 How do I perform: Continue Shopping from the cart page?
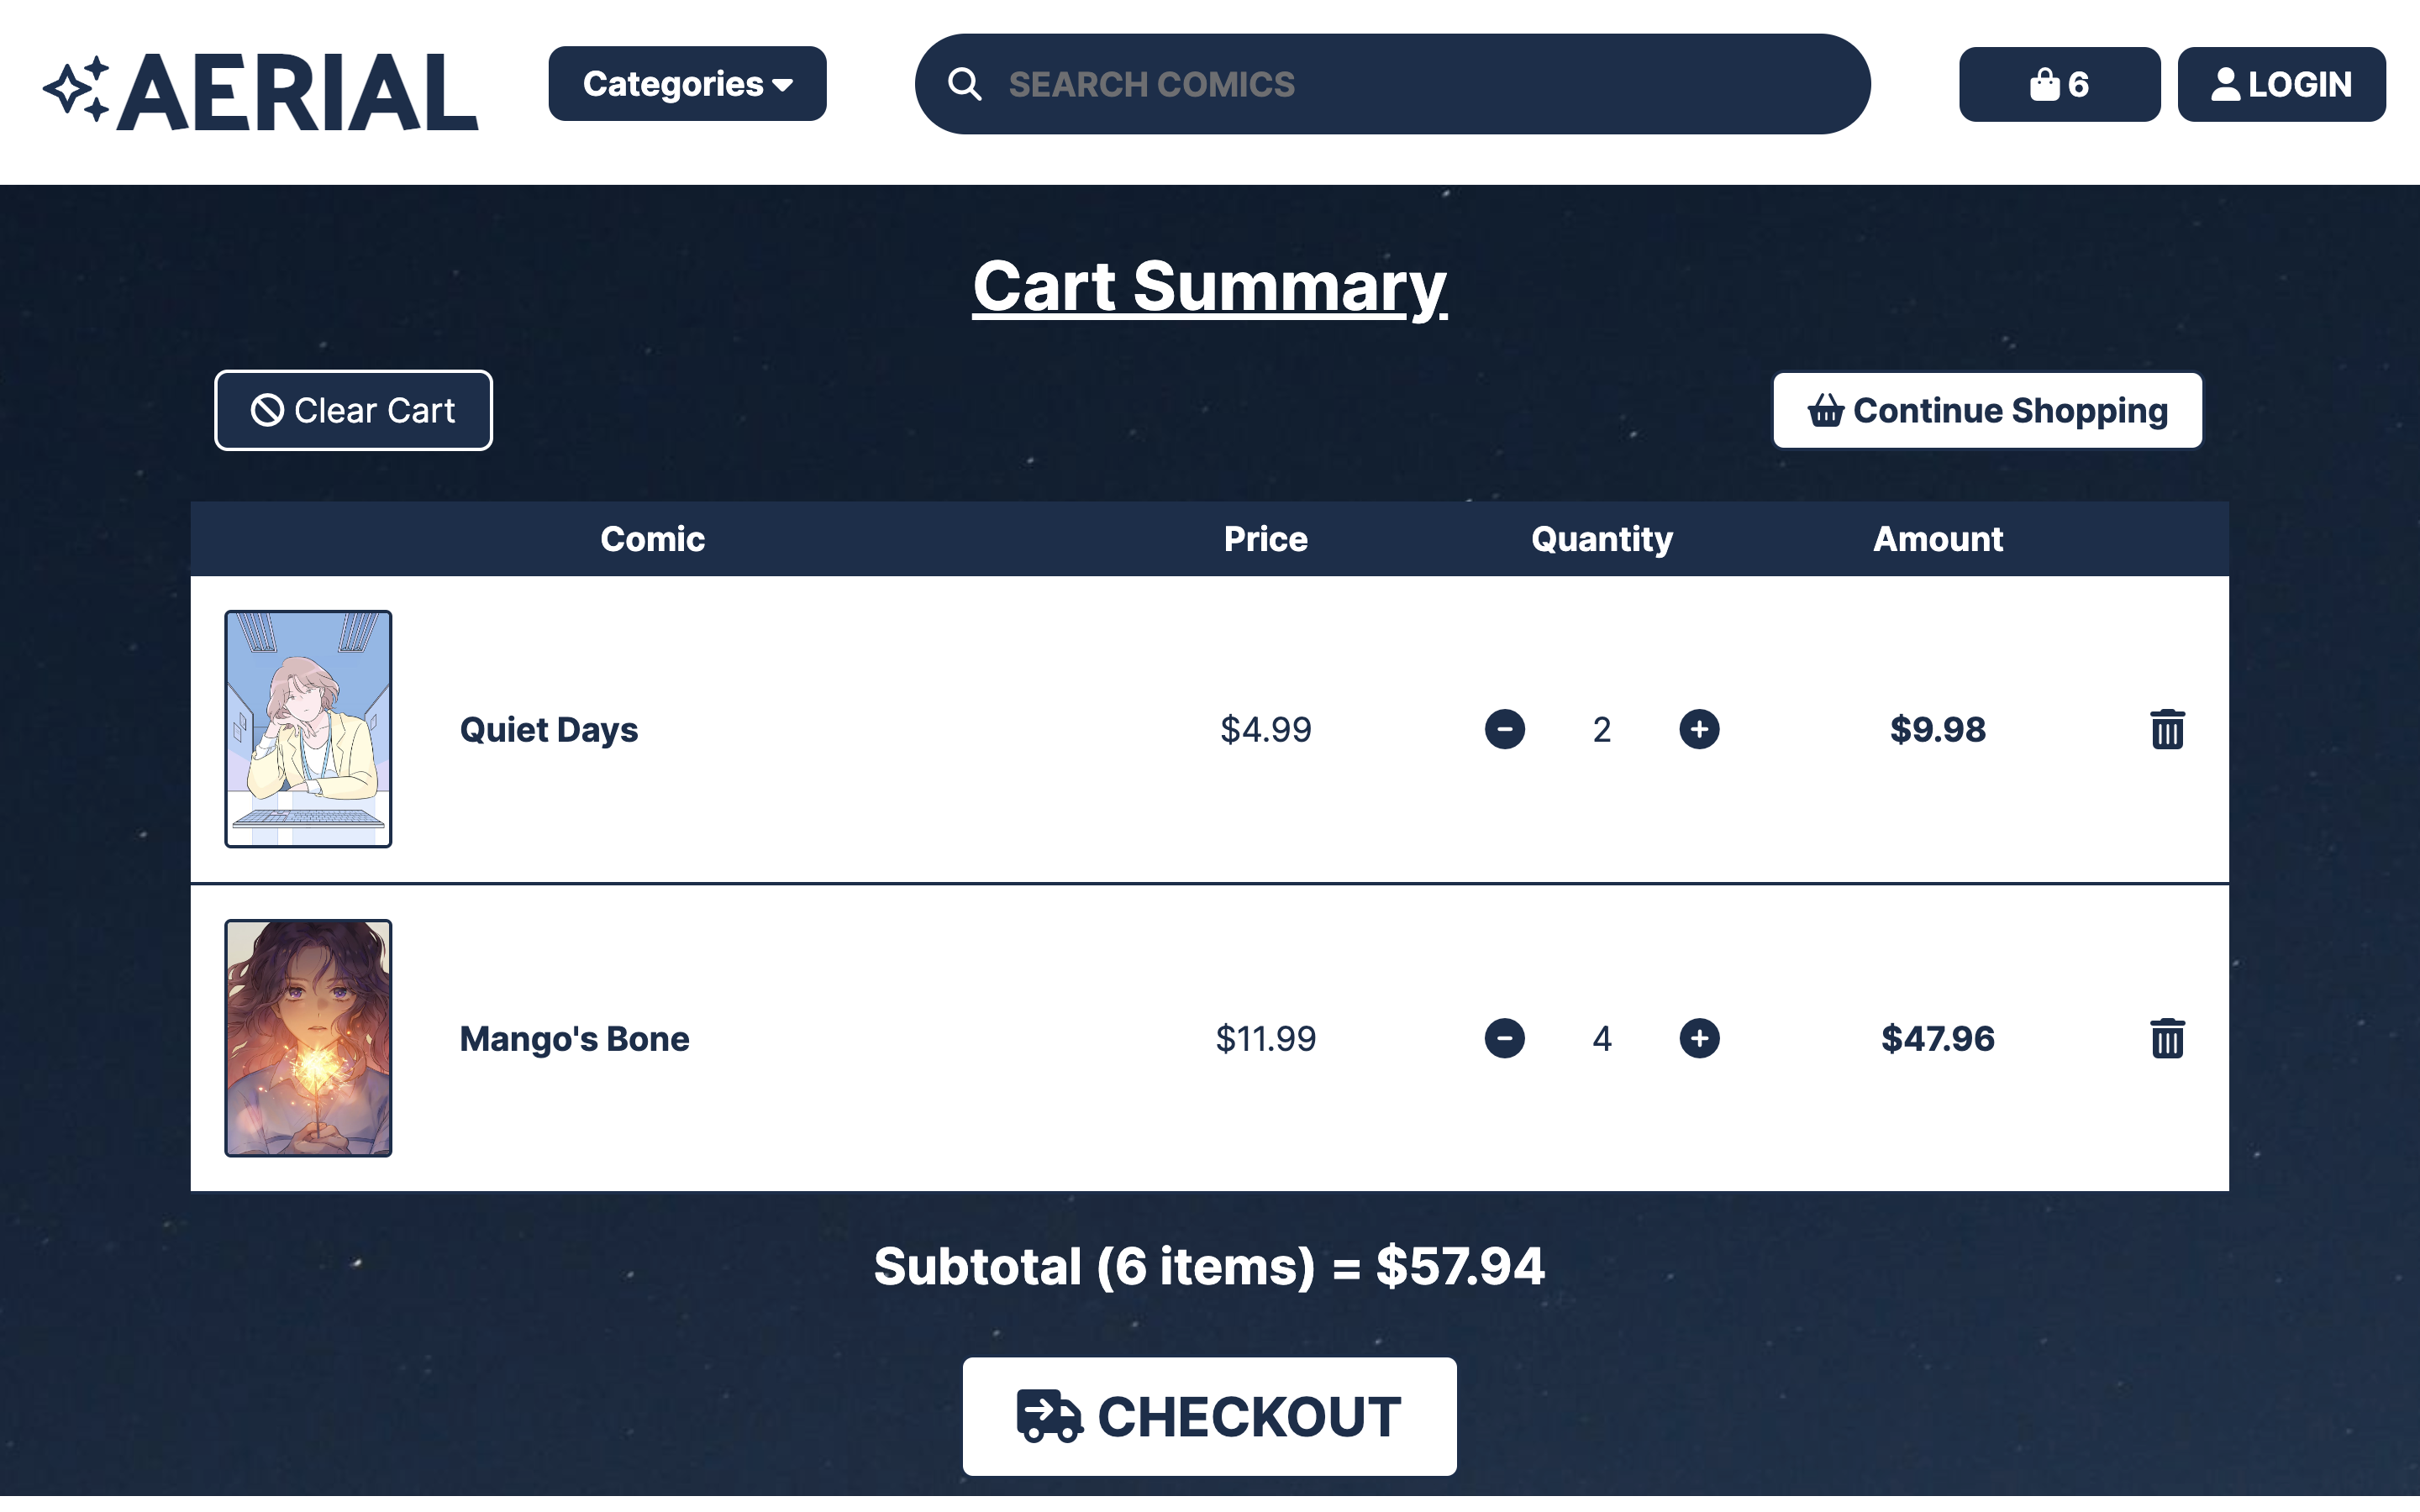[1986, 410]
